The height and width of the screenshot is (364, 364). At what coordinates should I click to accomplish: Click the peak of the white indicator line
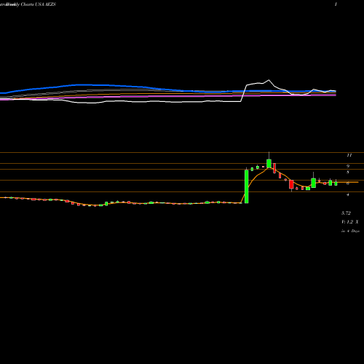[x=269, y=80]
